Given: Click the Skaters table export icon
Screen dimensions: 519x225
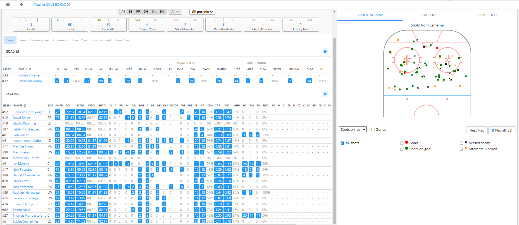Looking at the screenshot, I should (x=325, y=94).
